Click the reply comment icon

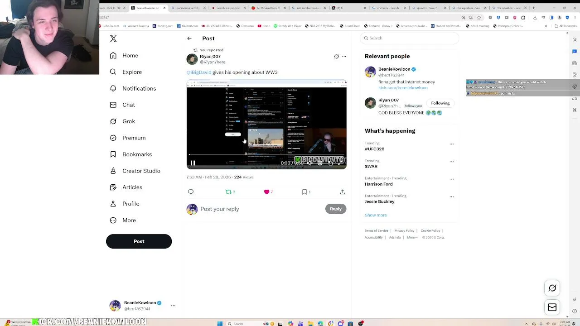(191, 192)
